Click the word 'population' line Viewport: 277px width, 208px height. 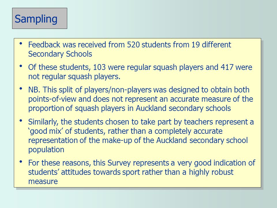click(x=46, y=150)
